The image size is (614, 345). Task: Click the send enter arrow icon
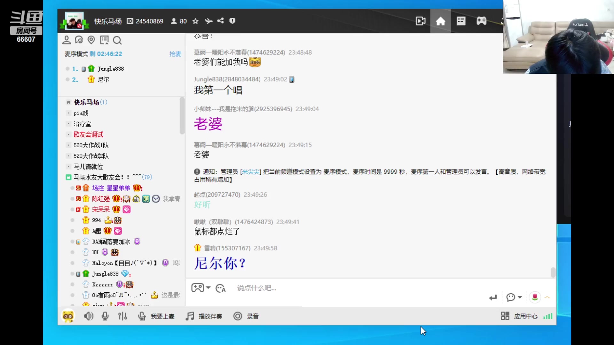point(493,297)
